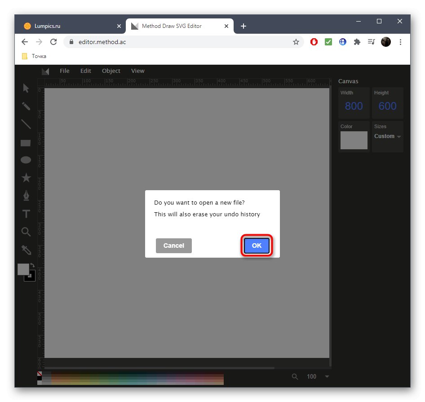Screen dimensions: 425x402
Task: Open the Sizes Custom dropdown
Action: [x=387, y=136]
